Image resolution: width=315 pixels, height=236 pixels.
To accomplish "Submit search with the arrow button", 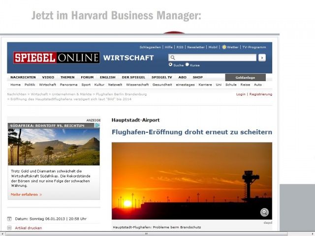I will pos(262,58).
